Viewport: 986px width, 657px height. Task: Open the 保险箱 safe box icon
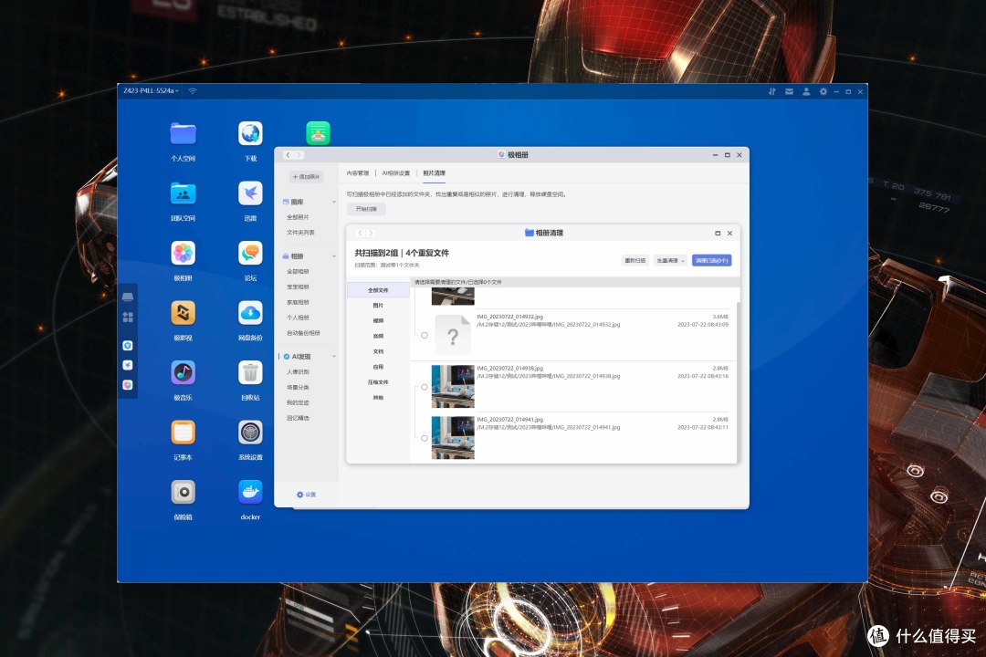pyautogui.click(x=183, y=492)
